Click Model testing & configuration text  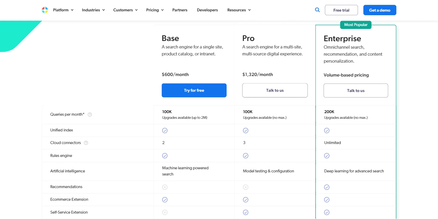click(268, 171)
